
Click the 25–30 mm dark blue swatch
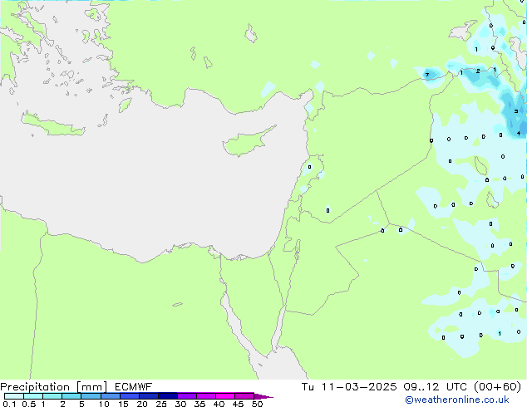pos(168,396)
